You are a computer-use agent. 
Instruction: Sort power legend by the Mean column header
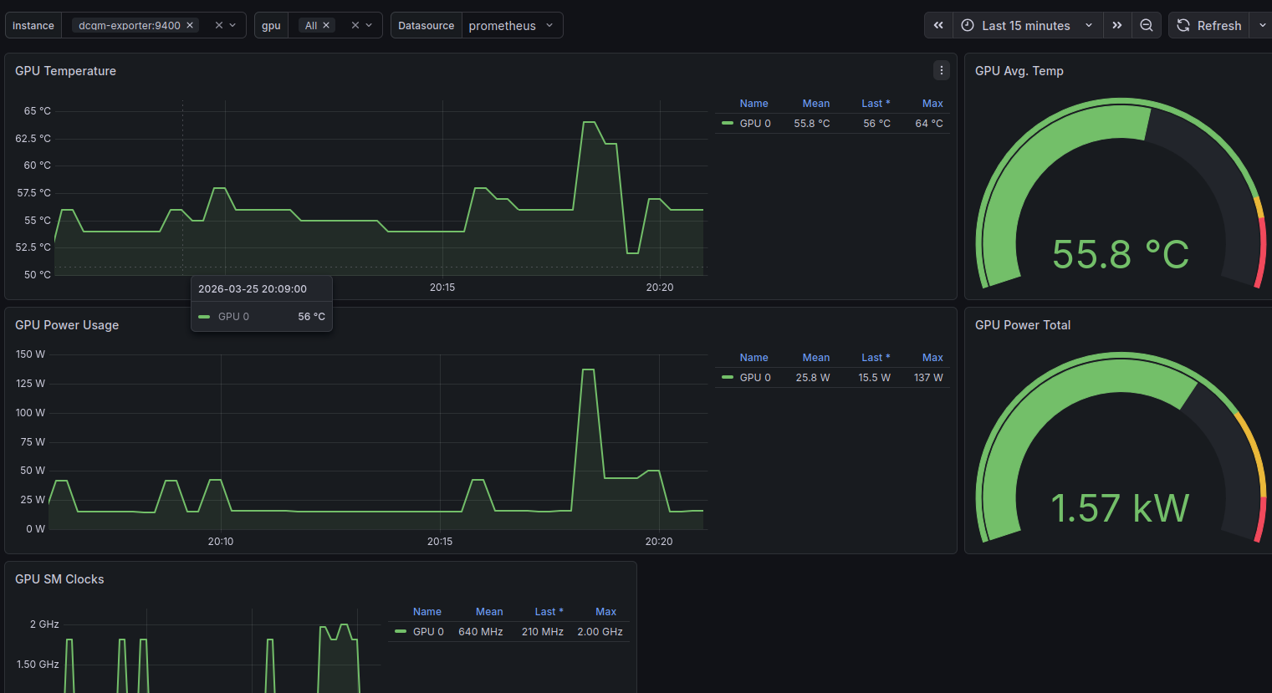pos(815,357)
